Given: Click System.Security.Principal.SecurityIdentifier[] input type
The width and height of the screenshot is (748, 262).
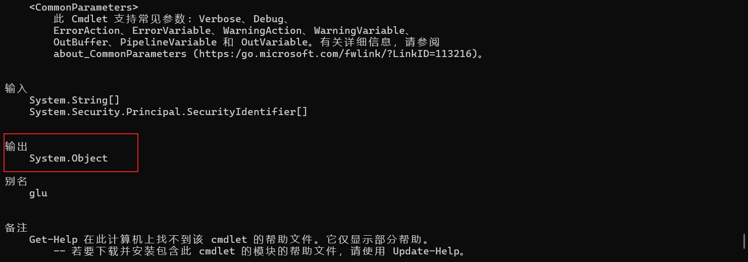Looking at the screenshot, I should point(168,112).
